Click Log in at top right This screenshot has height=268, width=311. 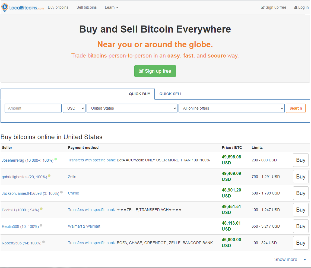tap(301, 7)
